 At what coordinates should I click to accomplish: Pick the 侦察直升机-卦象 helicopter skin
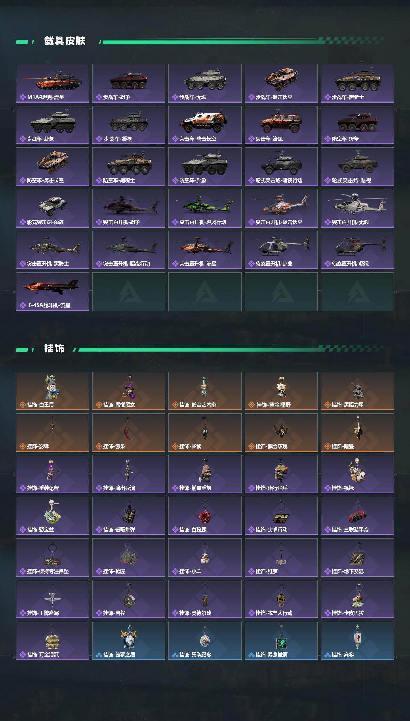[281, 250]
